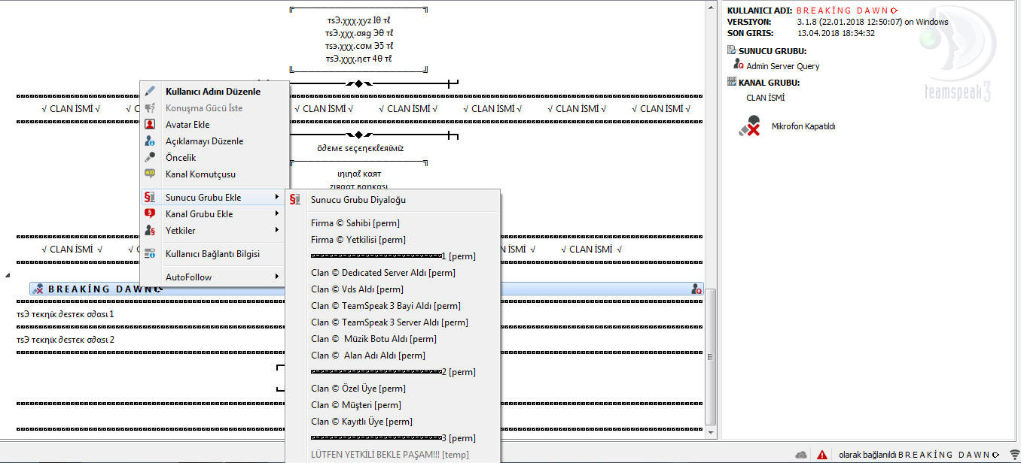Toggle Clan © Vds Aldı group
1021x463 pixels.
pyautogui.click(x=392, y=289)
